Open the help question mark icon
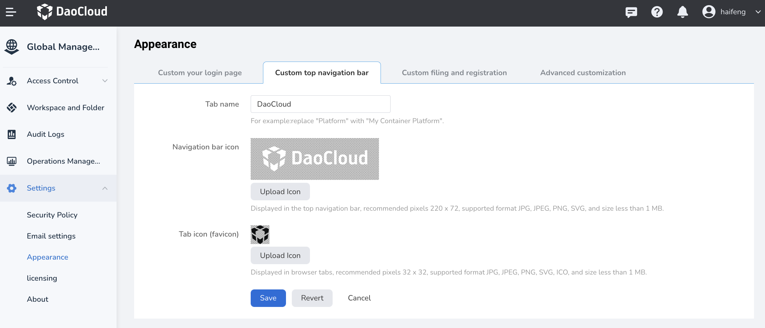Viewport: 765px width, 328px height. (657, 12)
